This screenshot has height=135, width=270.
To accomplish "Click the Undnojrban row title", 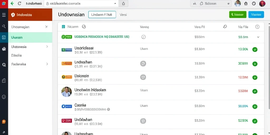I will click(x=83, y=62).
